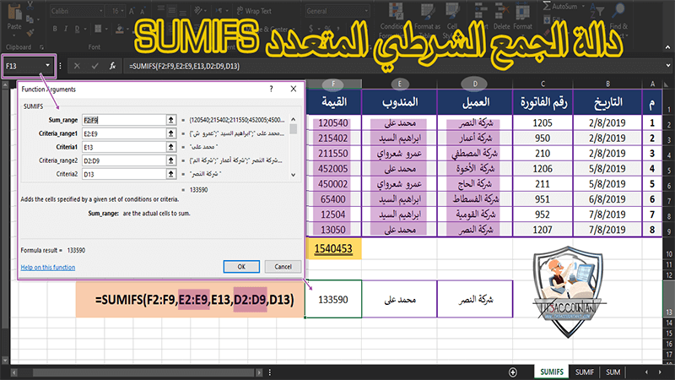Open the Name Box dropdown arrow
Screen dimensions: 675x380
pyautogui.click(x=47, y=66)
